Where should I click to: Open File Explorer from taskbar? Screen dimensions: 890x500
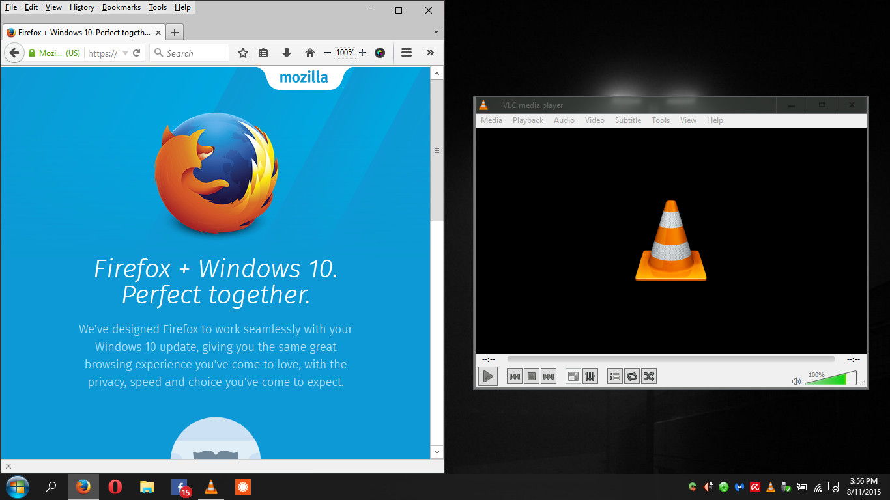point(147,487)
